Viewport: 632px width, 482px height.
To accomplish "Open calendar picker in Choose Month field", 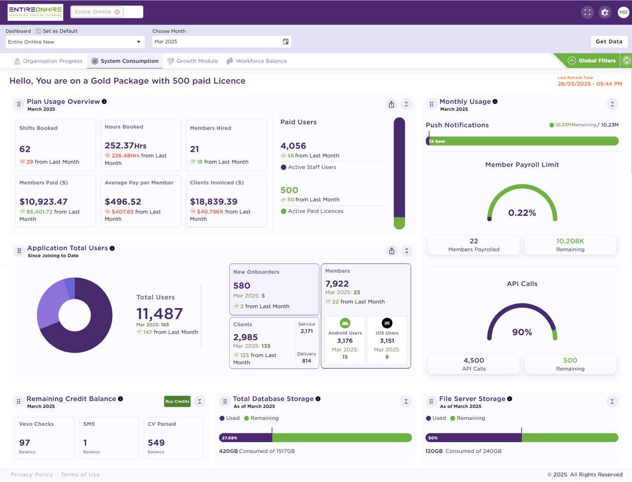I will pyautogui.click(x=285, y=42).
